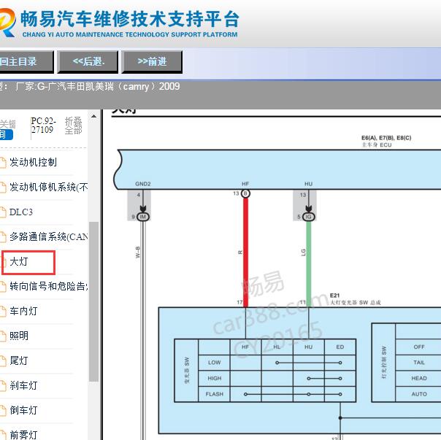Click the GND2 terminal label
Screen dimensions: 441x440
tap(143, 184)
